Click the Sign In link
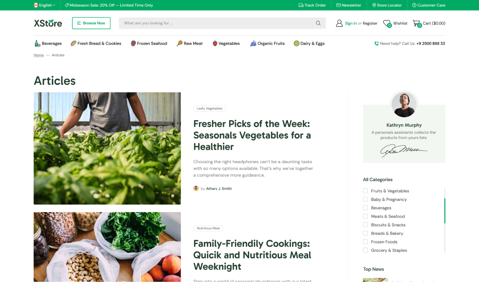This screenshot has width=479, height=282. pos(351,23)
